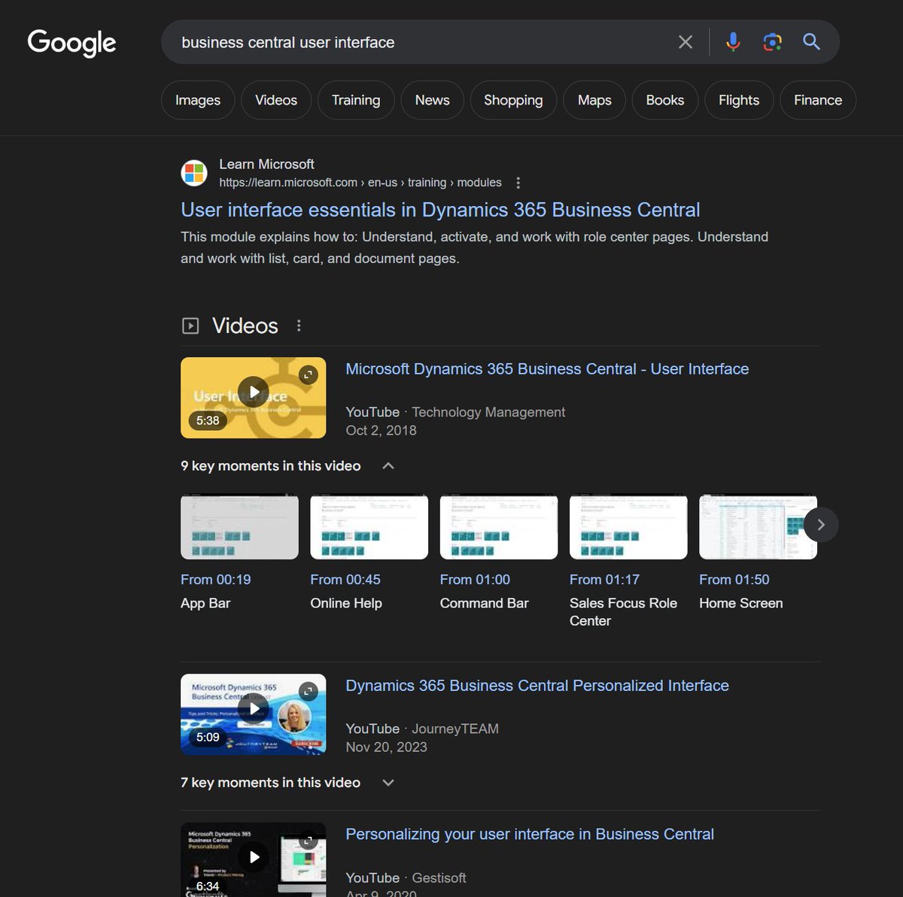This screenshot has height=897, width=903.
Task: Click the Nov 20, 2023 date text
Action: click(386, 747)
